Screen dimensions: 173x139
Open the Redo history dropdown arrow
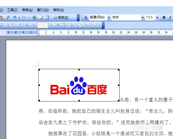(28, 18)
